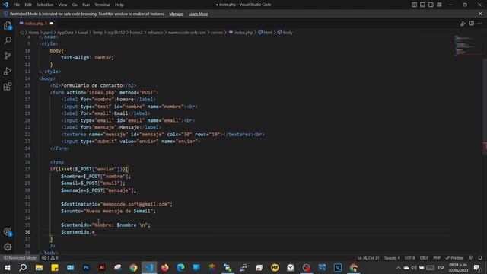Open the Run and Debug view

click(8, 71)
